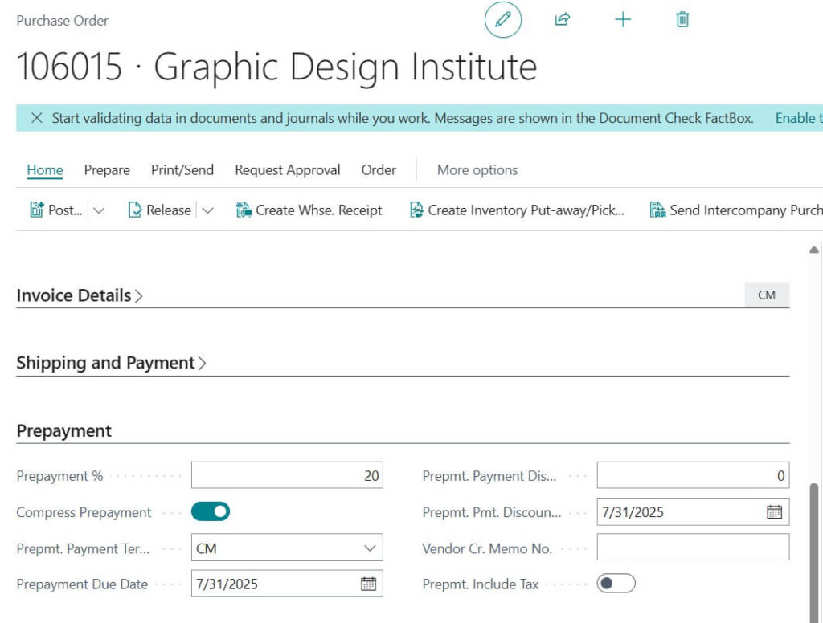This screenshot has width=823, height=623.
Task: Click the share icon in the header
Action: (562, 19)
